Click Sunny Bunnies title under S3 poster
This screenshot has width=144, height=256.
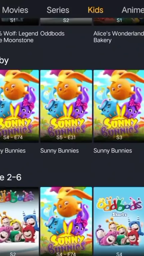coord(112,151)
